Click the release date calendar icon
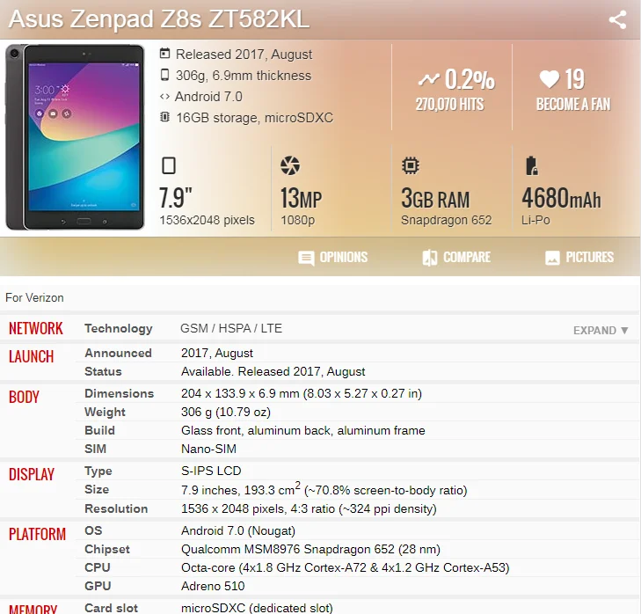This screenshot has width=641, height=614. (x=164, y=54)
